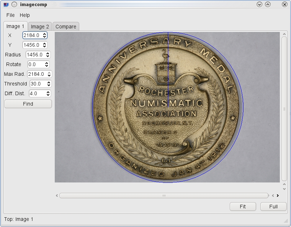Click the vertical scrollbar top up arrow
This screenshot has width=291, height=227.
point(284,34)
